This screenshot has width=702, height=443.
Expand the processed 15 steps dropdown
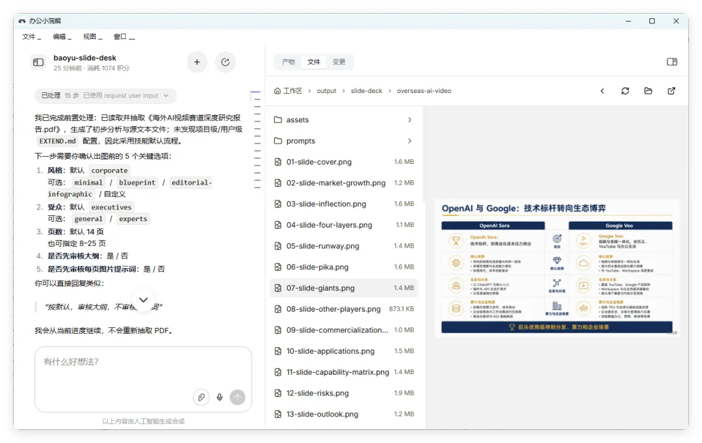[x=105, y=96]
